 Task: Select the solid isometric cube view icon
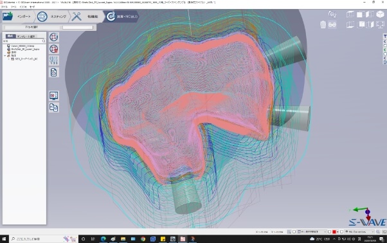coord(380,14)
